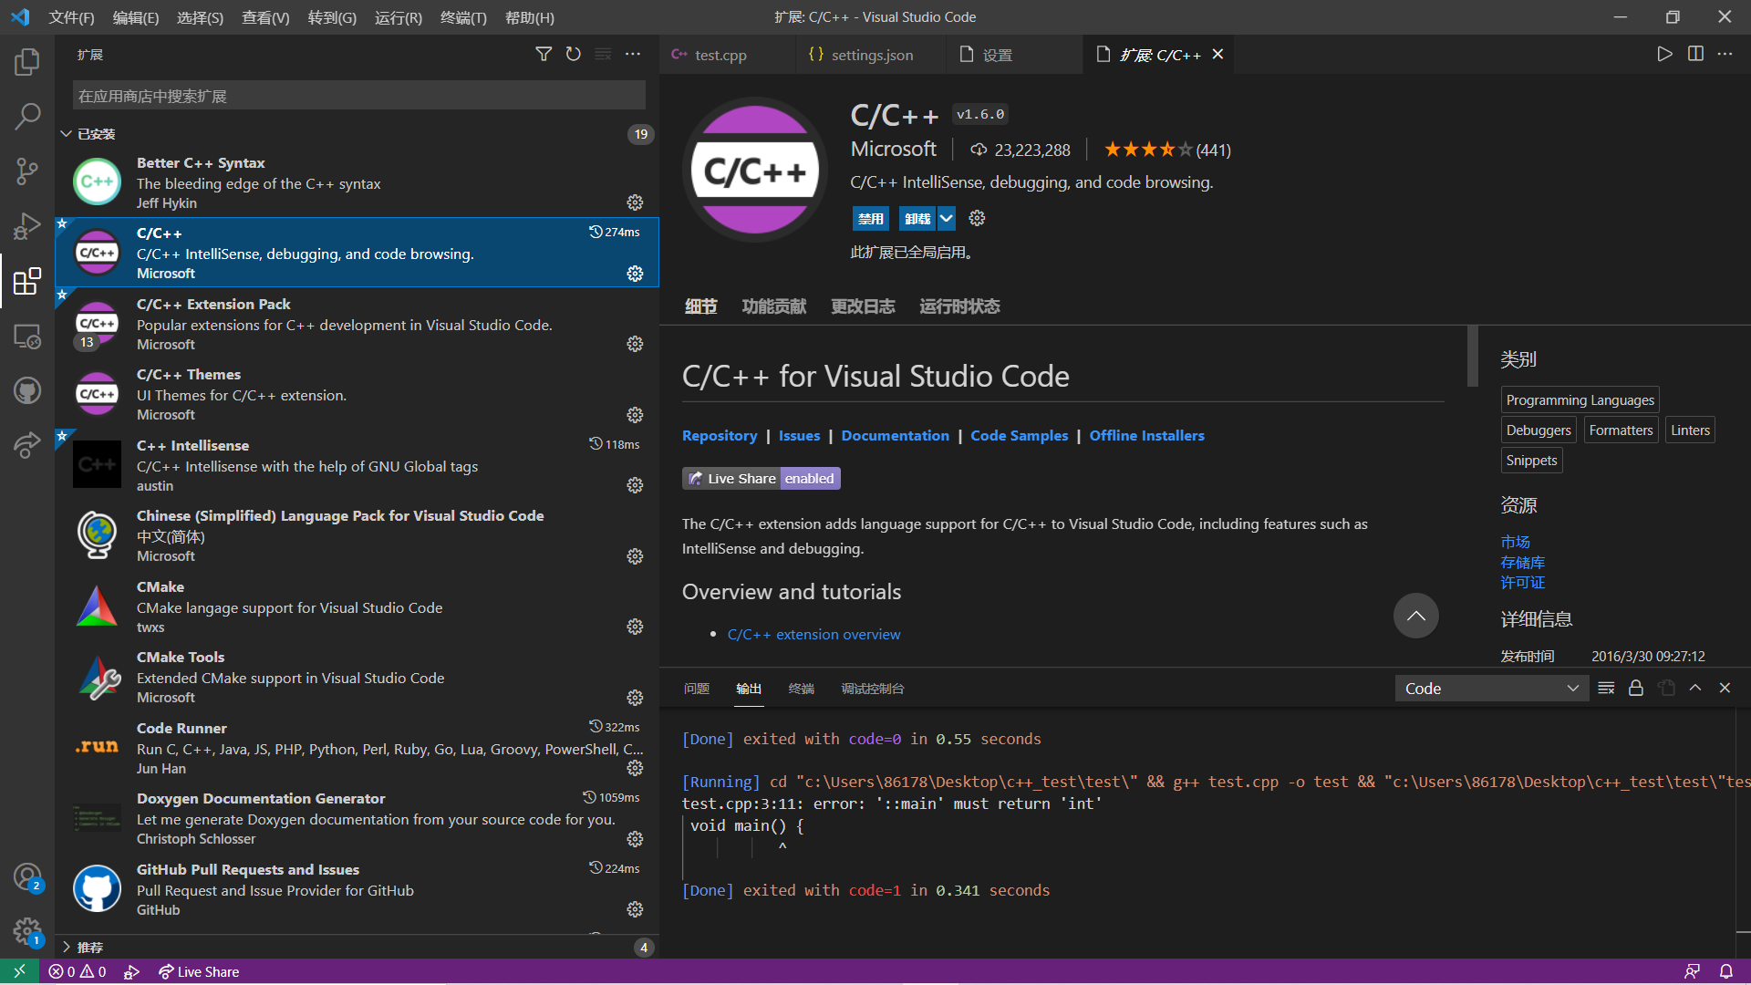Open Source Control view in activity bar
The width and height of the screenshot is (1751, 985).
click(27, 171)
